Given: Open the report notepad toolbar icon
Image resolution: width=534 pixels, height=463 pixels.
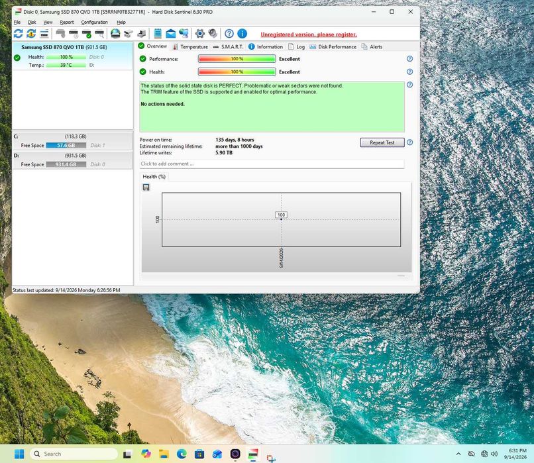Looking at the screenshot, I should (x=158, y=33).
